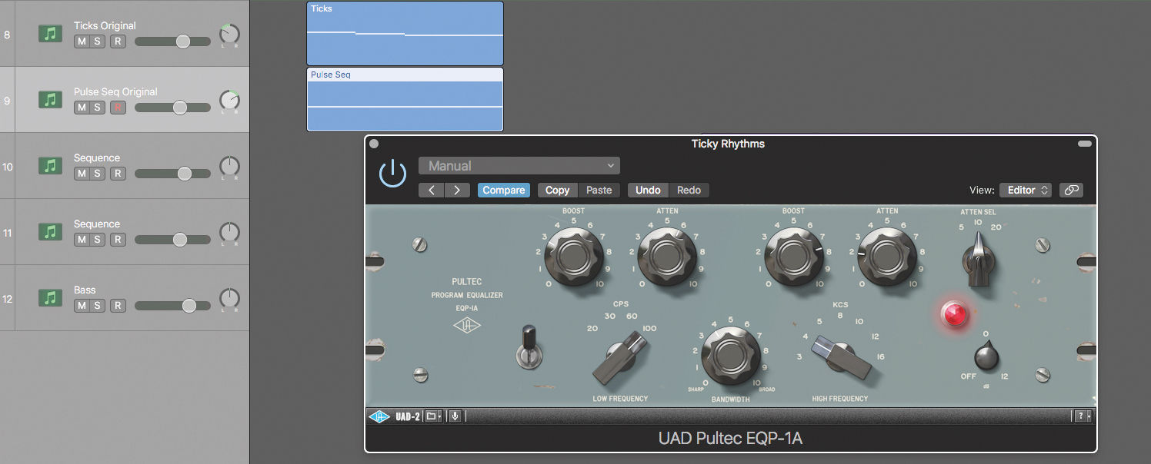This screenshot has height=464, width=1151.
Task: Mute the track 10 Sequence
Action: click(82, 174)
